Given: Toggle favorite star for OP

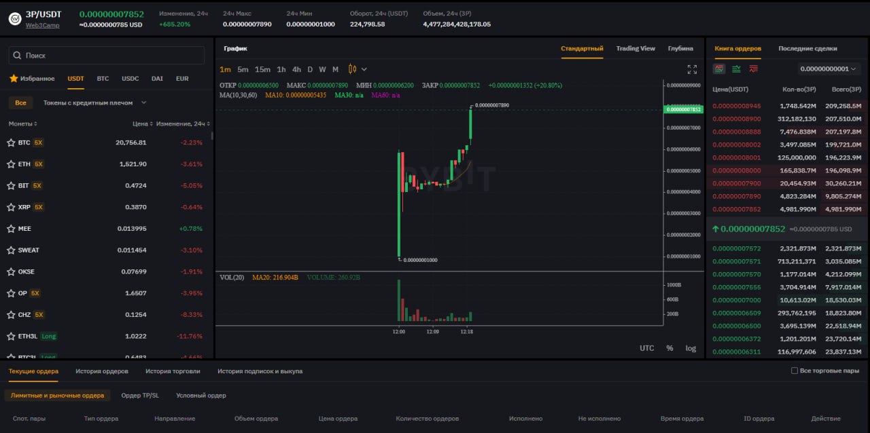Looking at the screenshot, I should click(11, 293).
